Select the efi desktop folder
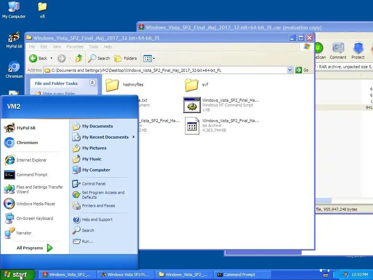Image resolution: width=373 pixels, height=280 pixels. (x=42, y=10)
